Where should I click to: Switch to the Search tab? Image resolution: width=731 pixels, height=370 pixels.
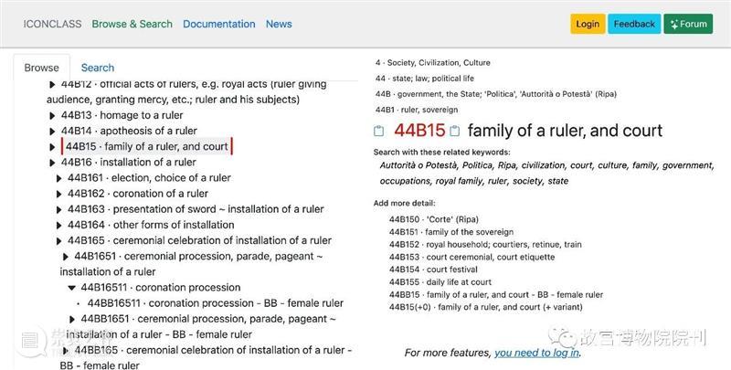point(98,68)
